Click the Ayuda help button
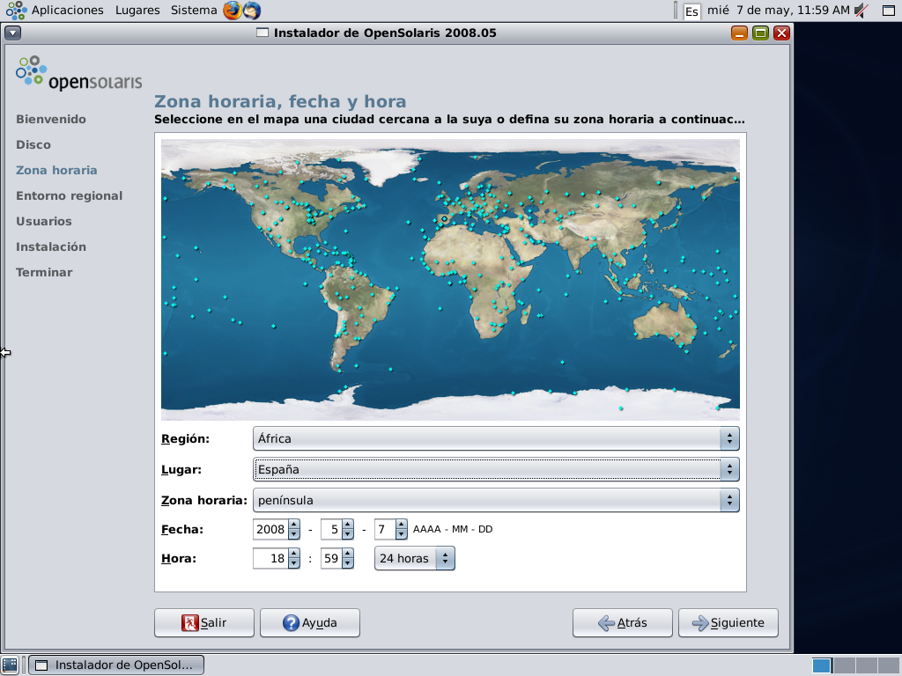902x676 pixels. [x=309, y=622]
